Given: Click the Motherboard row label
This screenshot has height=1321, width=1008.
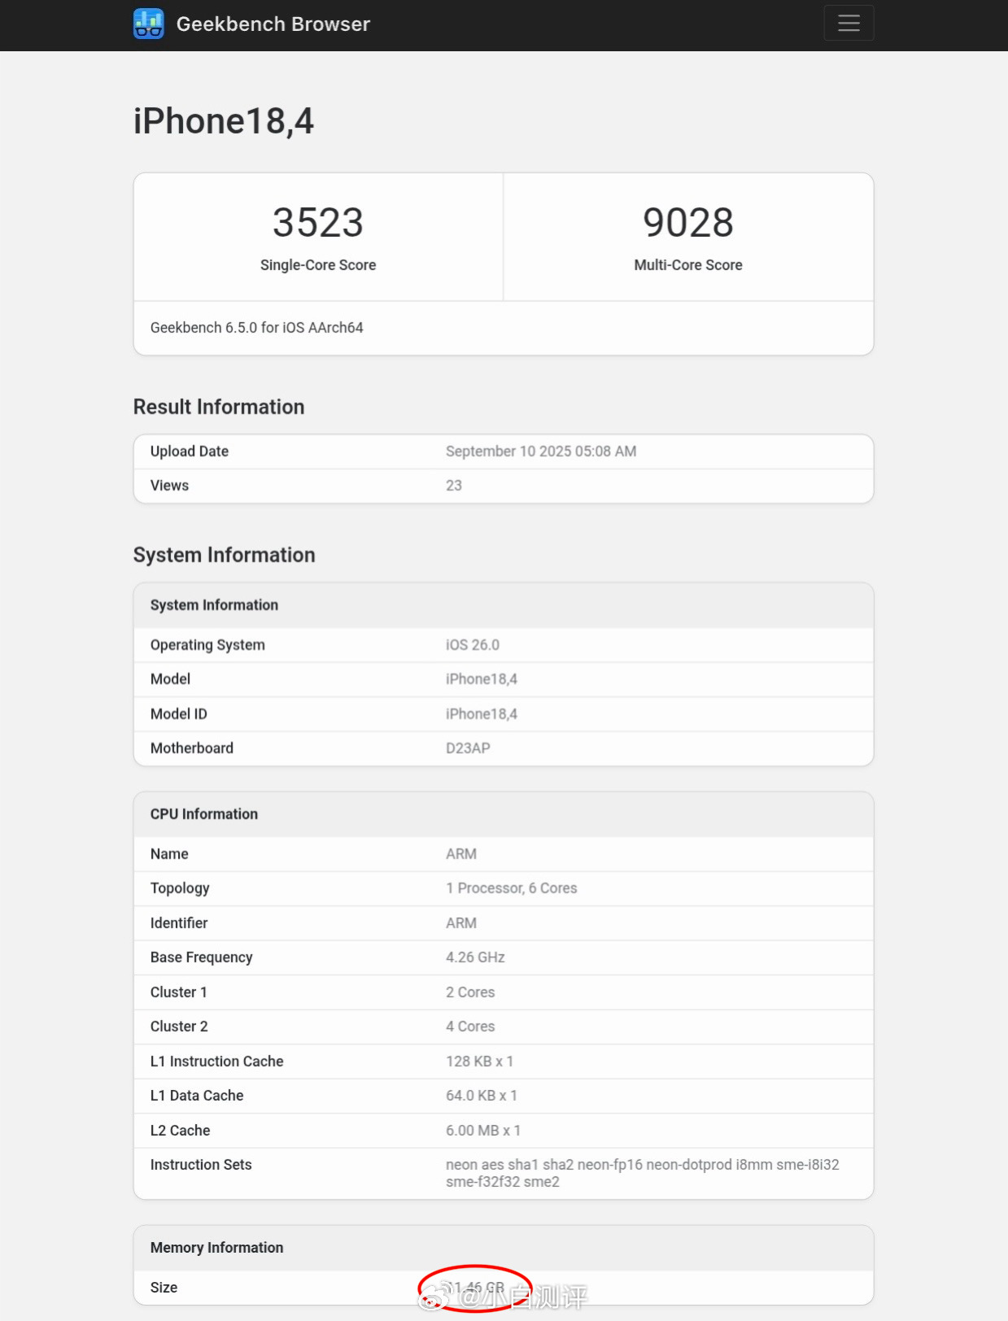Looking at the screenshot, I should [x=192, y=748].
